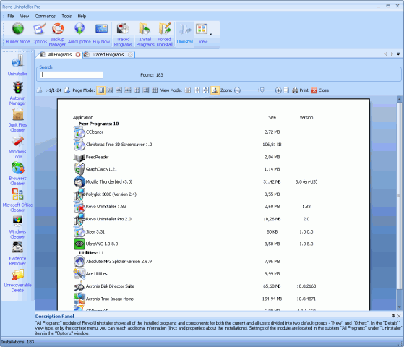Launch Backup Manager from the toolbar

point(58,35)
